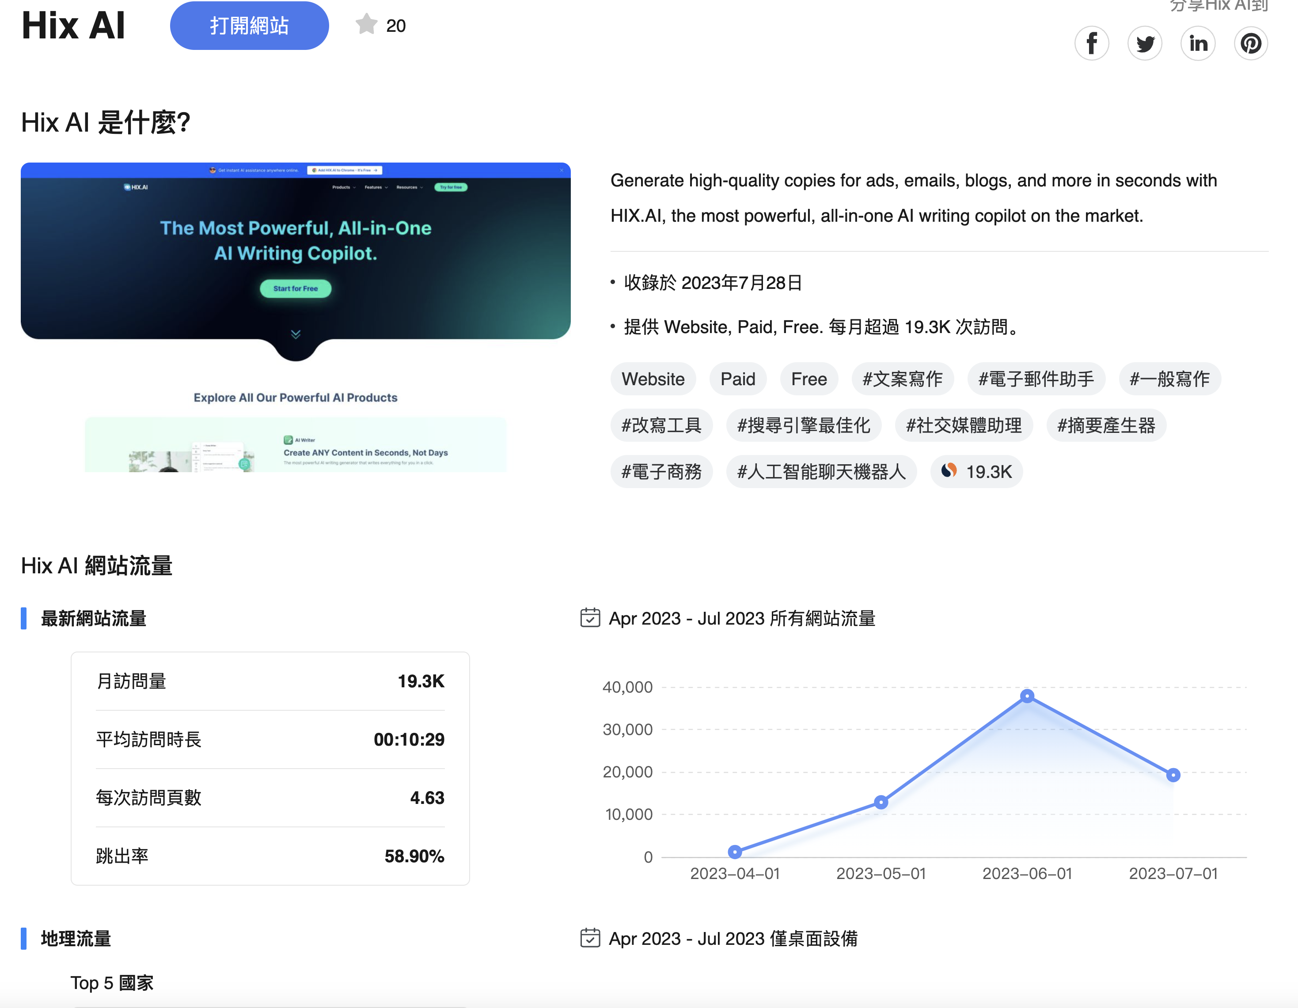Share Hix AI on Twitter
Screen dimensions: 1298x1008
[1145, 43]
